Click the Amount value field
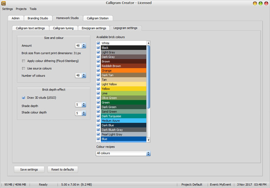Screen dimensions: 270x188 coord(78,46)
